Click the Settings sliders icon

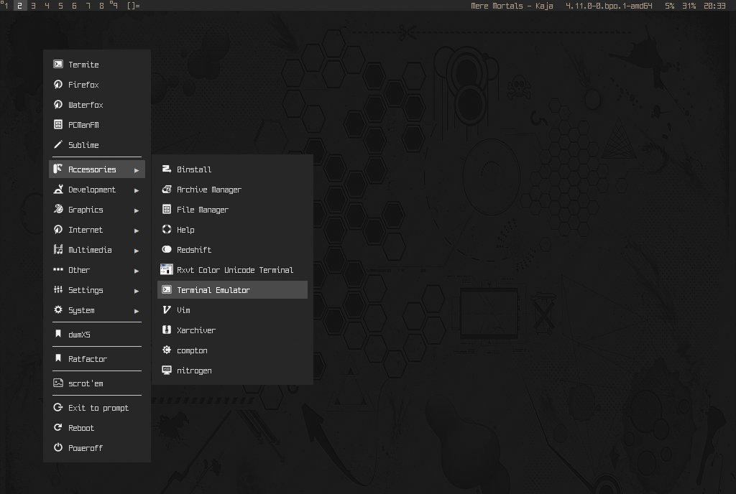[x=58, y=289]
